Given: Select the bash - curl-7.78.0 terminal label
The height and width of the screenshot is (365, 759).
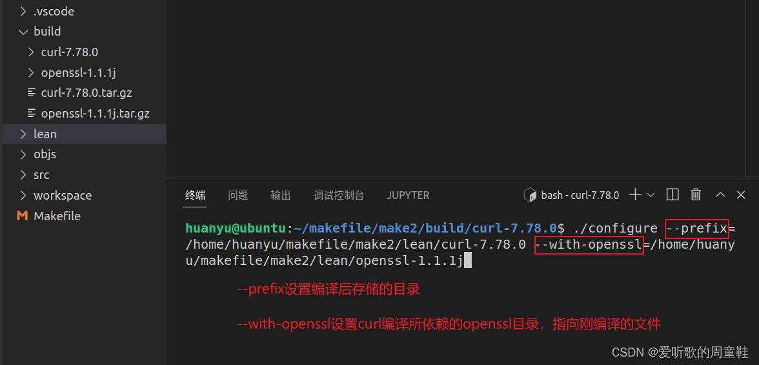Looking at the screenshot, I should point(580,195).
